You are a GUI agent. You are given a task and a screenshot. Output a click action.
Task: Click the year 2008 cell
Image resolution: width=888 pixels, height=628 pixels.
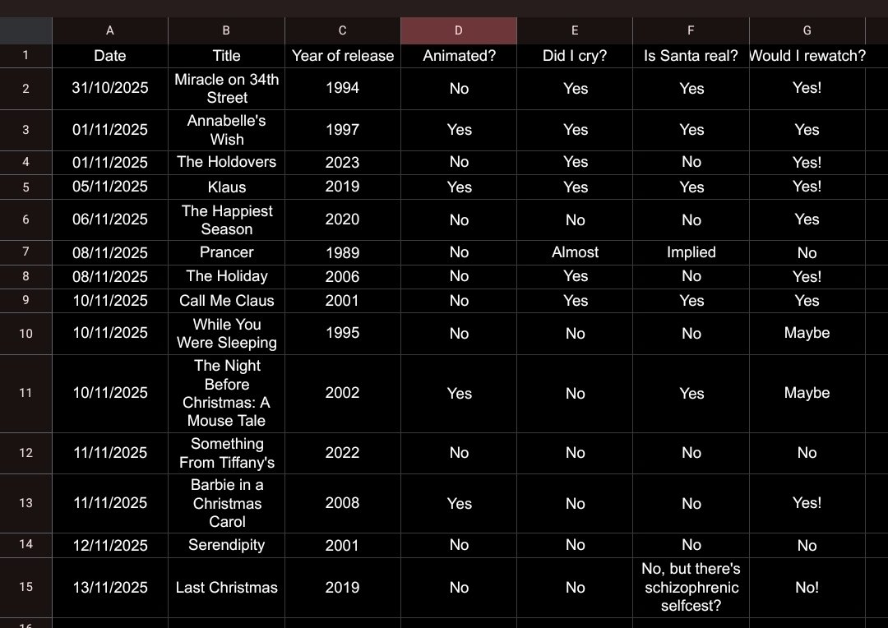click(x=343, y=503)
